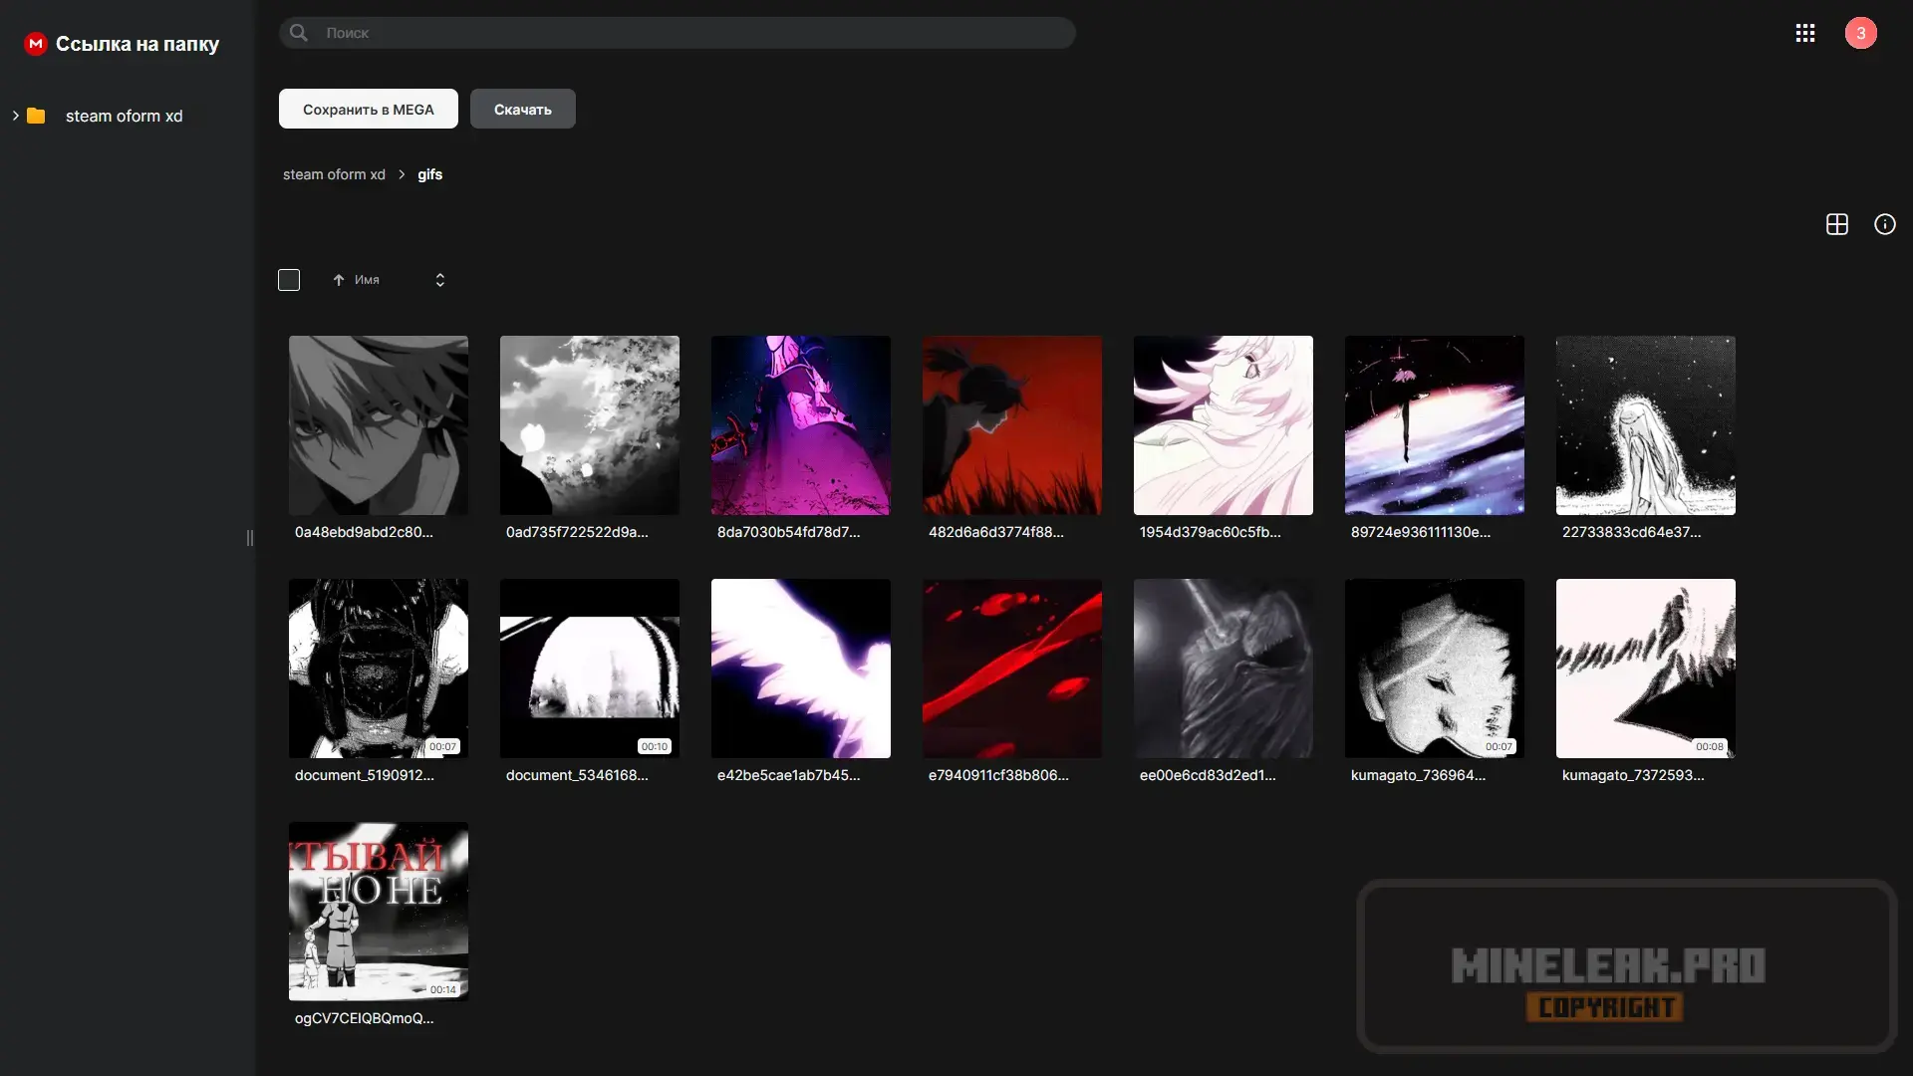Open thumbnail 89724e936111130e...
The height and width of the screenshot is (1076, 1913).
click(x=1435, y=425)
